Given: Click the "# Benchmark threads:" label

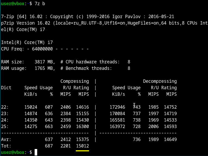Looking at the screenshot, I should pyautogui.click(x=86, y=68).
